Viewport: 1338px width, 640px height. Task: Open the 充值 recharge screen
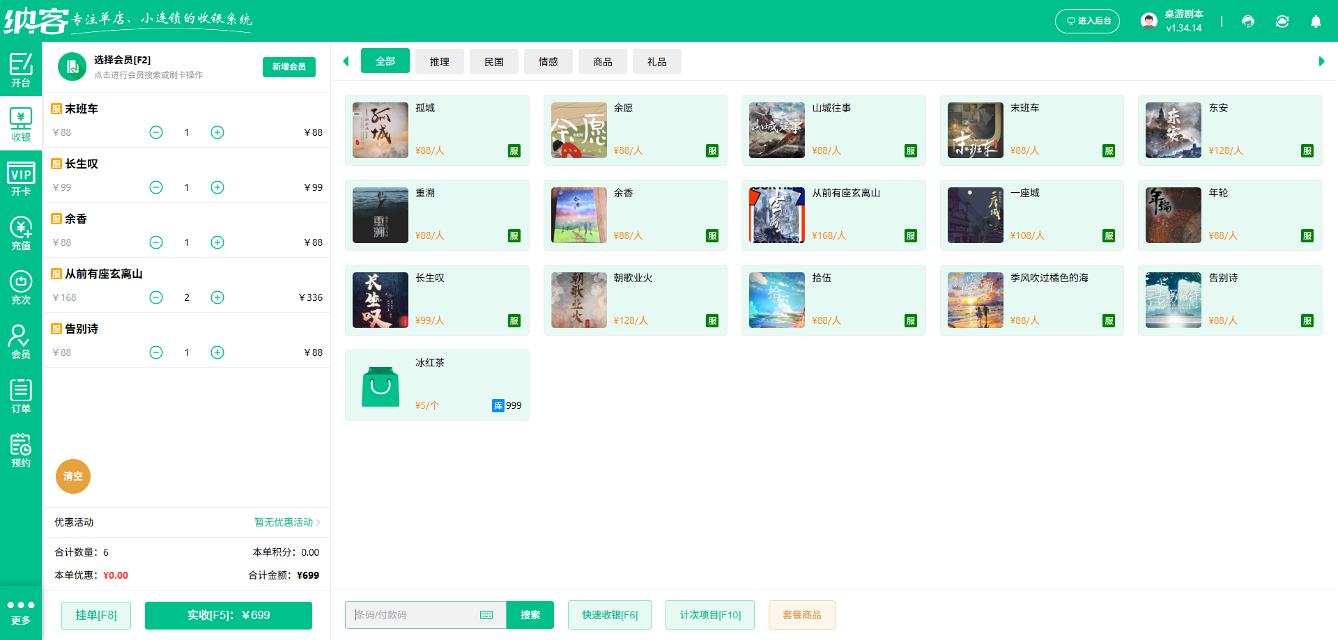point(21,232)
